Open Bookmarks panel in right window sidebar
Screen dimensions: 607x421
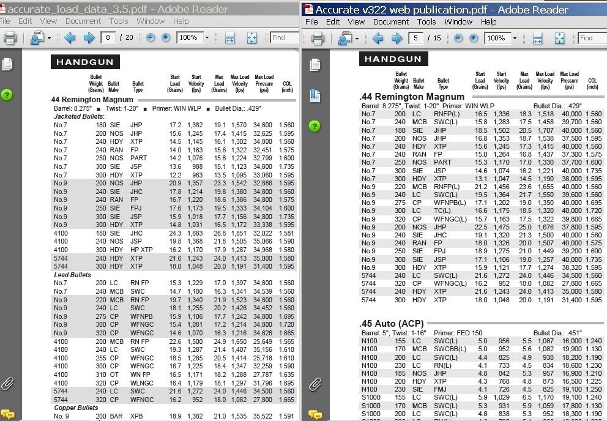point(315,95)
